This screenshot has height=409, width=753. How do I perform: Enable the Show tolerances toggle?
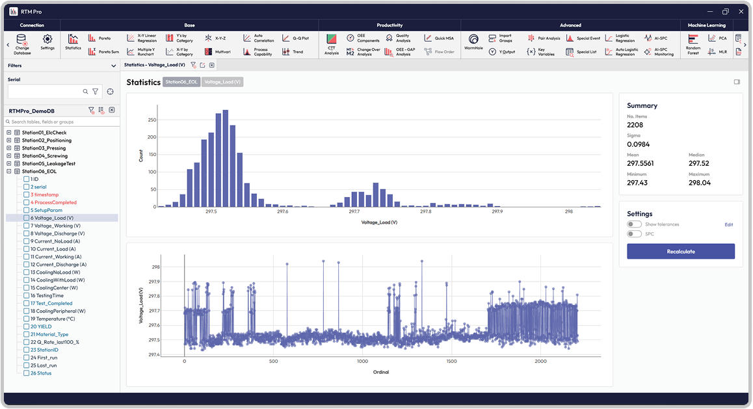[634, 224]
